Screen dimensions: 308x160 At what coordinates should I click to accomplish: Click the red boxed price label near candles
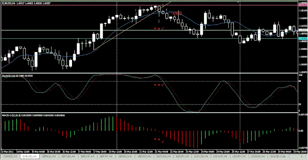[177, 13]
